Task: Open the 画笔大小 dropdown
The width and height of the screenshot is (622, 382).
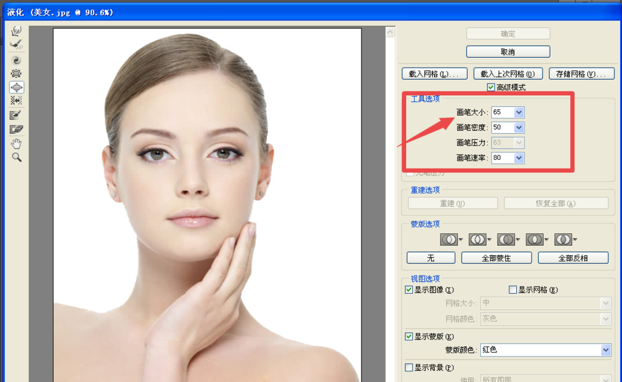Action: pyautogui.click(x=518, y=112)
